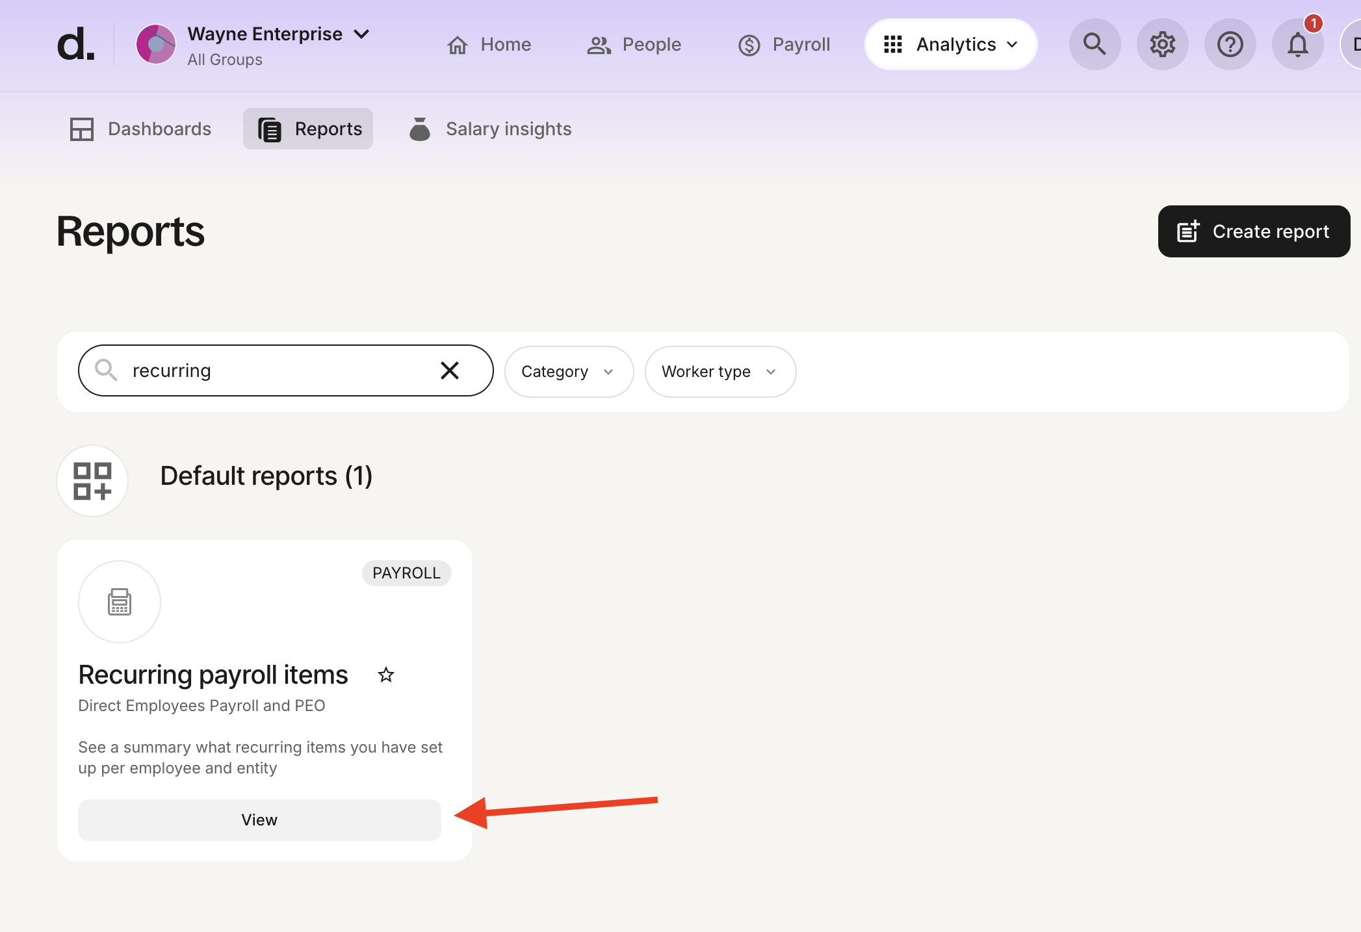Open the Worker type filter dropdown

coord(720,372)
